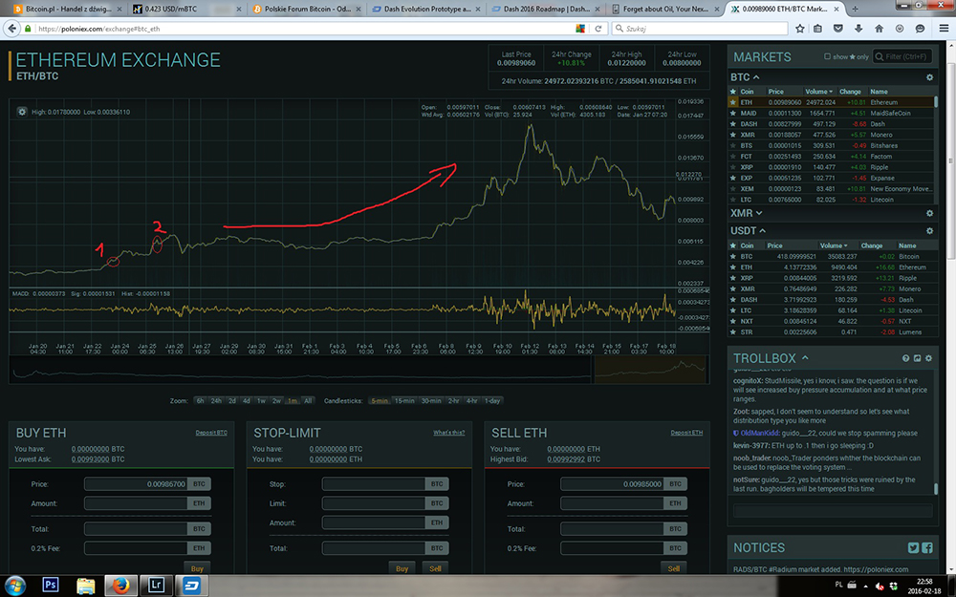
Task: Focus the Trollbox message input
Action: [833, 510]
